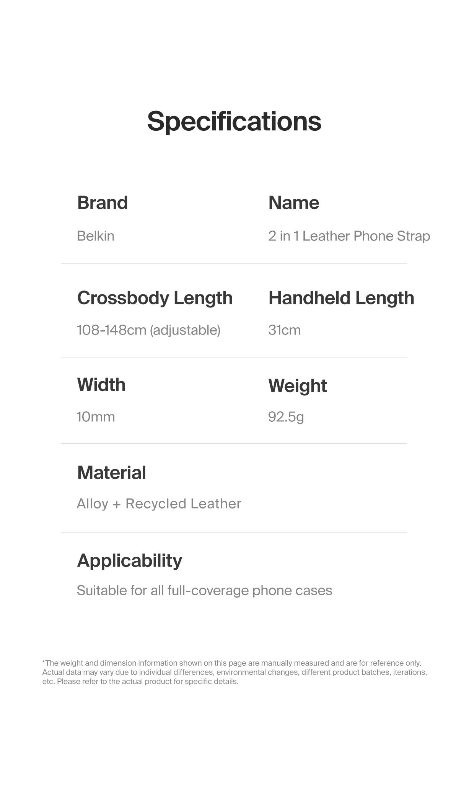The image size is (469, 796).
Task: Click the weight and dimension disclaimer footnote
Action: pos(234,672)
